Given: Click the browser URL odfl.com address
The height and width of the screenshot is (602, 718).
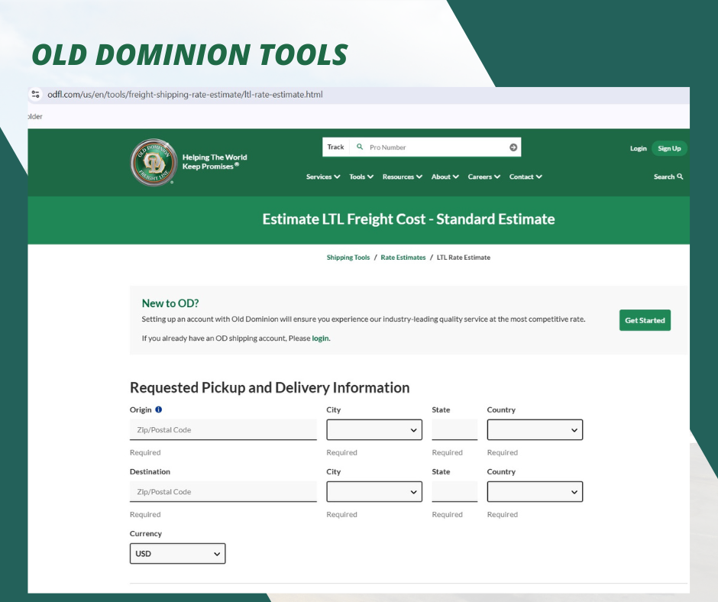Looking at the screenshot, I should pos(185,95).
